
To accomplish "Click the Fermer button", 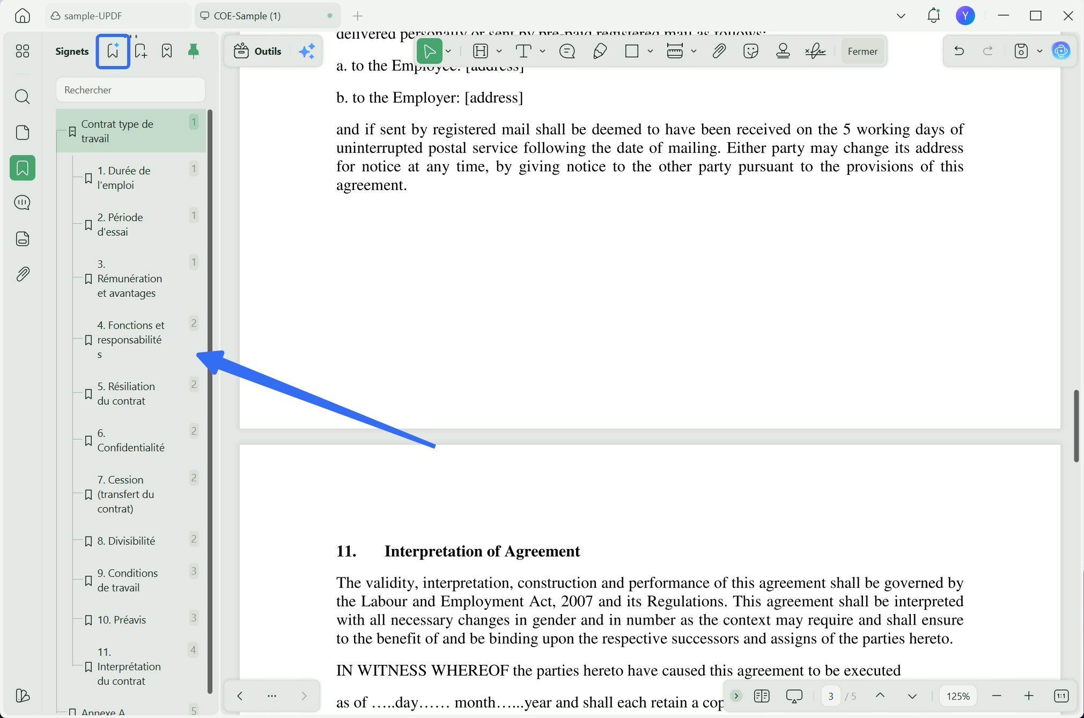I will point(862,51).
